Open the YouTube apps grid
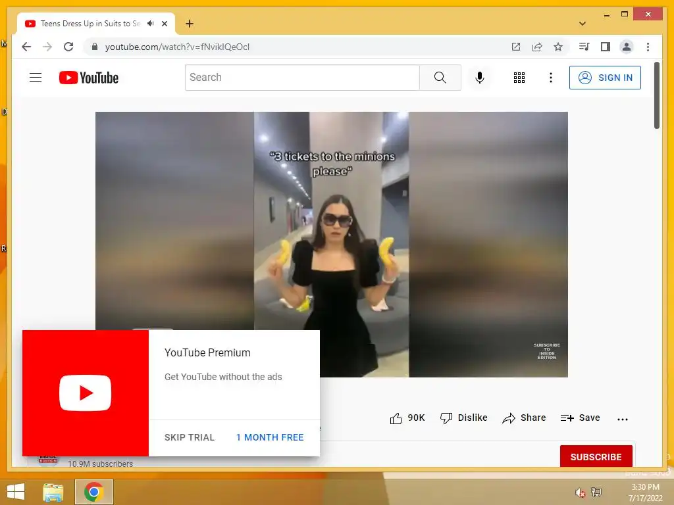Screen dimensions: 674x505 tap(519, 78)
